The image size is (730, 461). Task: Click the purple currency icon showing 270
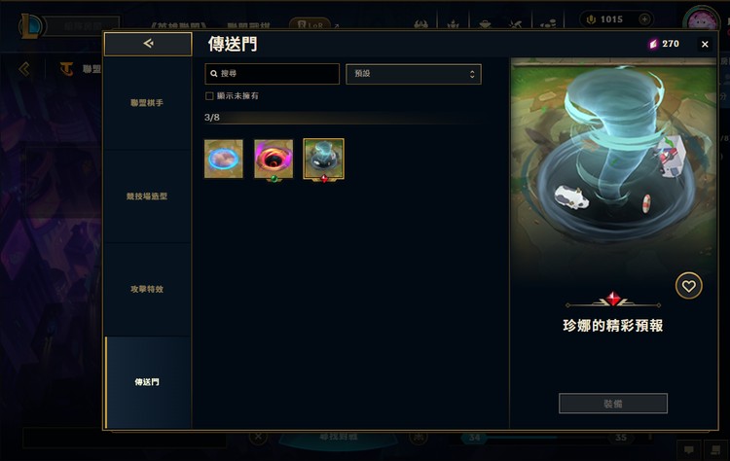[653, 44]
